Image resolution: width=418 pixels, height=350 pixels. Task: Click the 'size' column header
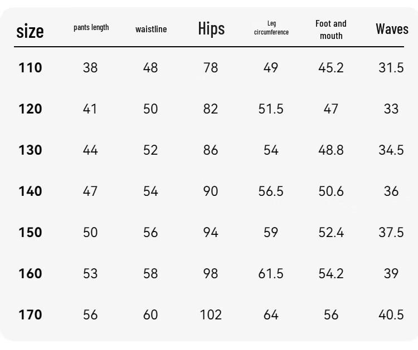[x=30, y=31]
